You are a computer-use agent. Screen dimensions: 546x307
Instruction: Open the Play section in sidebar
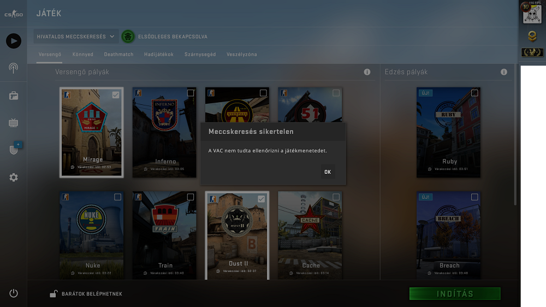pyautogui.click(x=14, y=41)
